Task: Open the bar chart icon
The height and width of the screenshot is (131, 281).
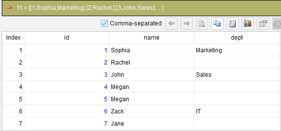Action: [248, 23]
